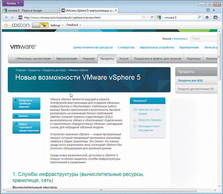The image size is (223, 194).
Task: Toggle the Cocoon lock switch
Action: click(40, 25)
